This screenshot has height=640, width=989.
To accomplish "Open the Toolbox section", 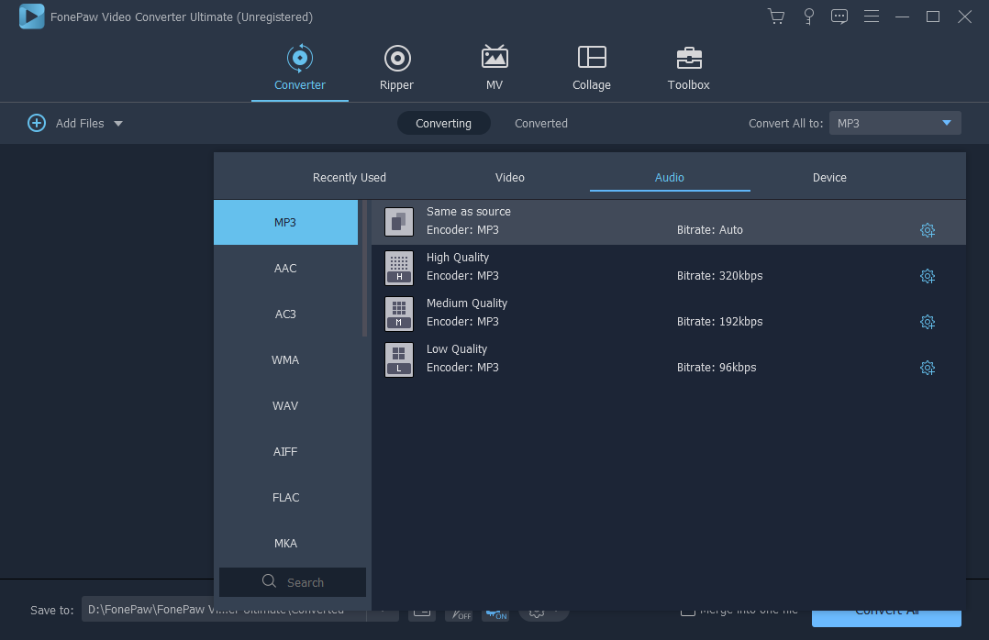I will click(x=688, y=68).
